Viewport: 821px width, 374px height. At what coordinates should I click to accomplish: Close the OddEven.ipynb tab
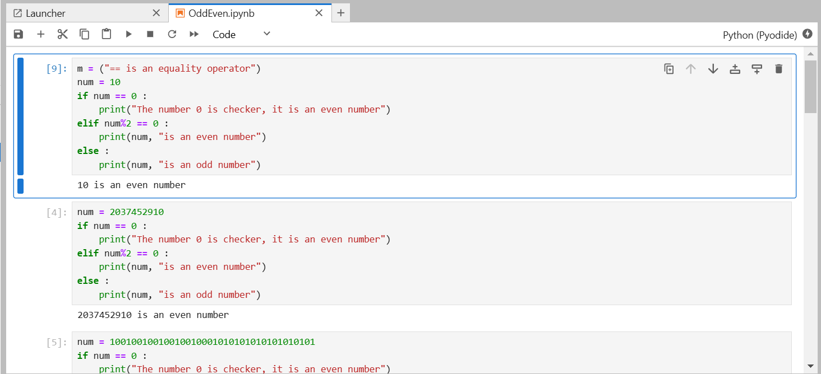(319, 13)
